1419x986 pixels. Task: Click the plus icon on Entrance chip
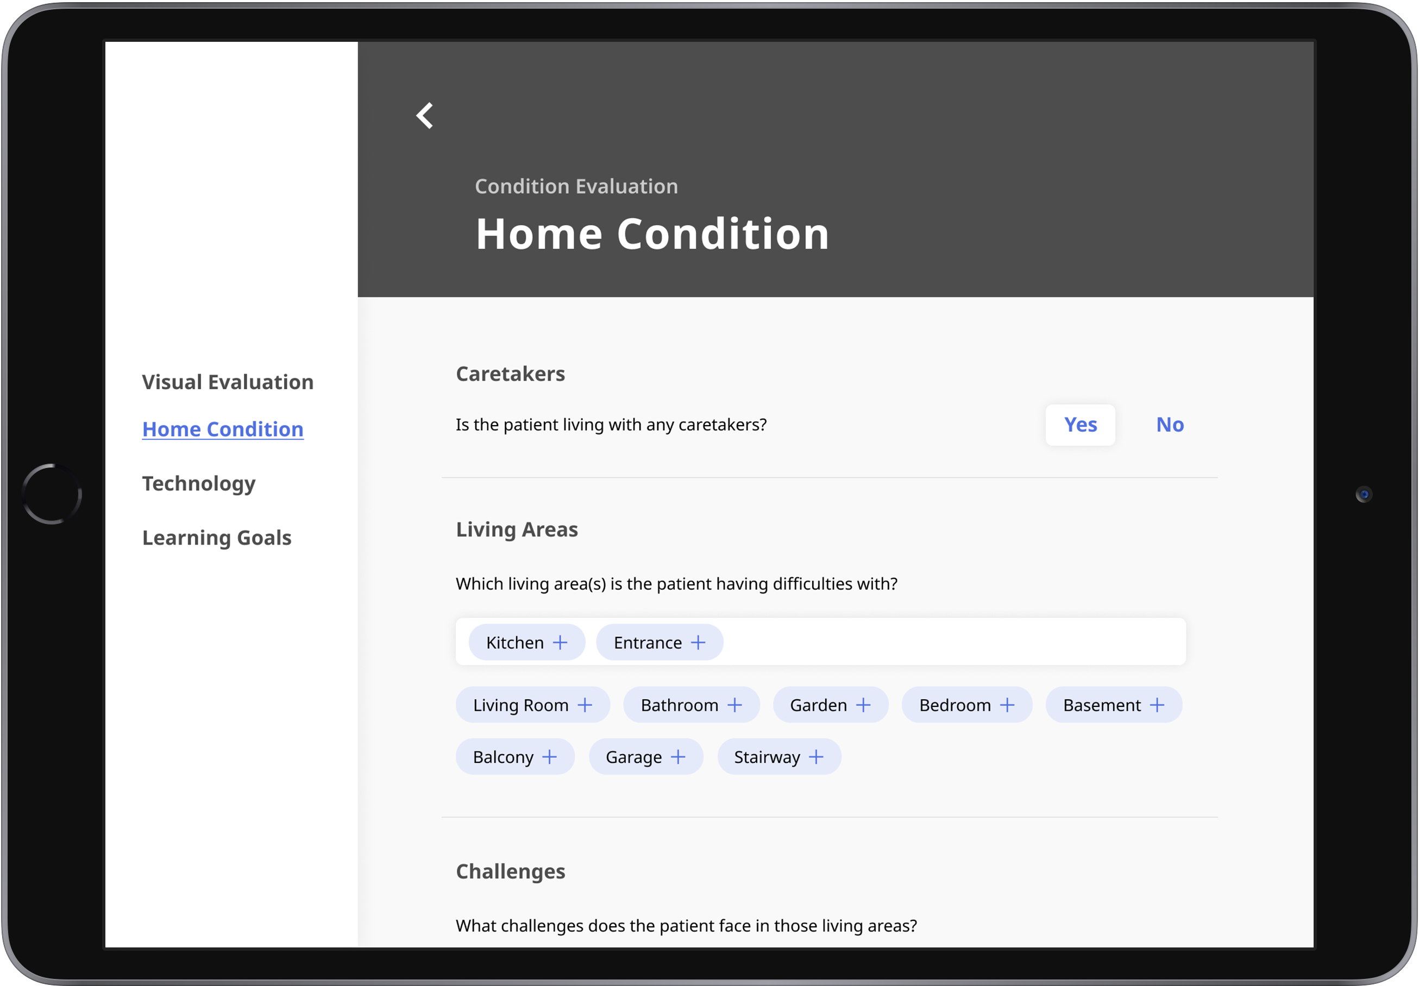pyautogui.click(x=698, y=642)
